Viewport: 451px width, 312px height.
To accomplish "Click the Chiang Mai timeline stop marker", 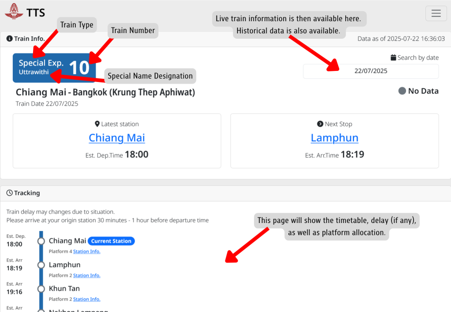I will 41,241.
